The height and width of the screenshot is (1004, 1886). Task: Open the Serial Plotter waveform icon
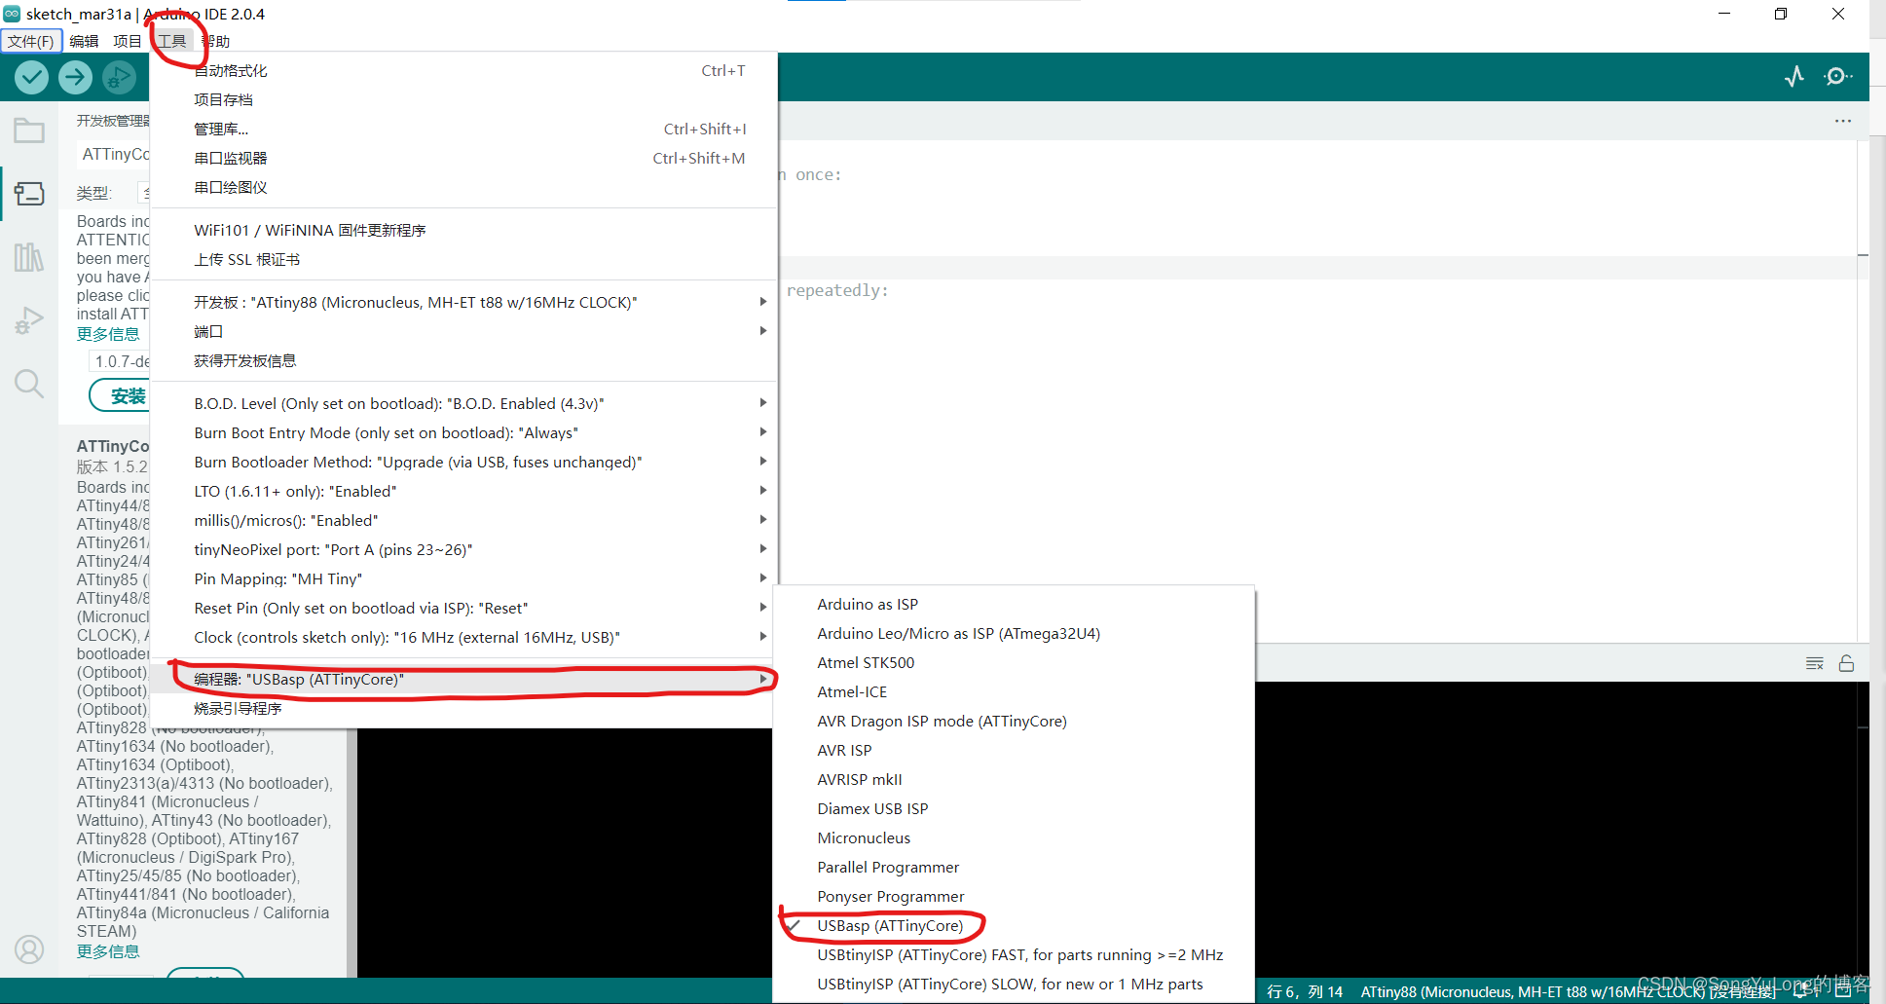pyautogui.click(x=1794, y=76)
